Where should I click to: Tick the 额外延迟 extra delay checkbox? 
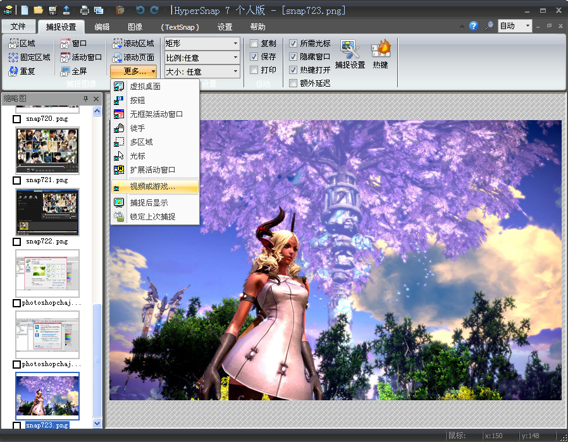click(293, 83)
